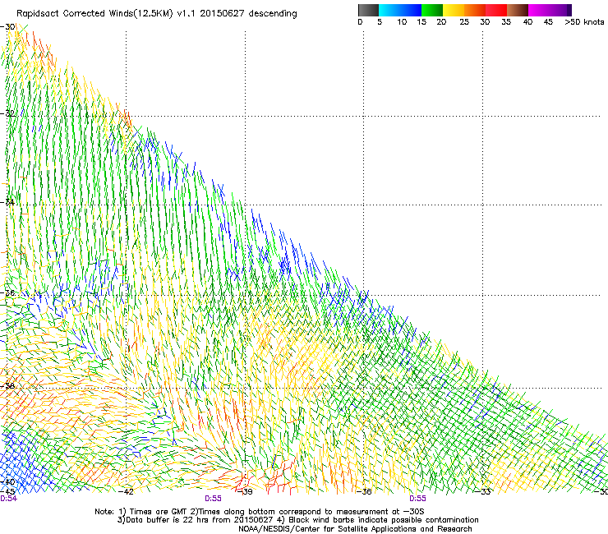Click the "-40" latitude label on the left axis
Screen dimensions: 608x534
[x=7, y=481]
